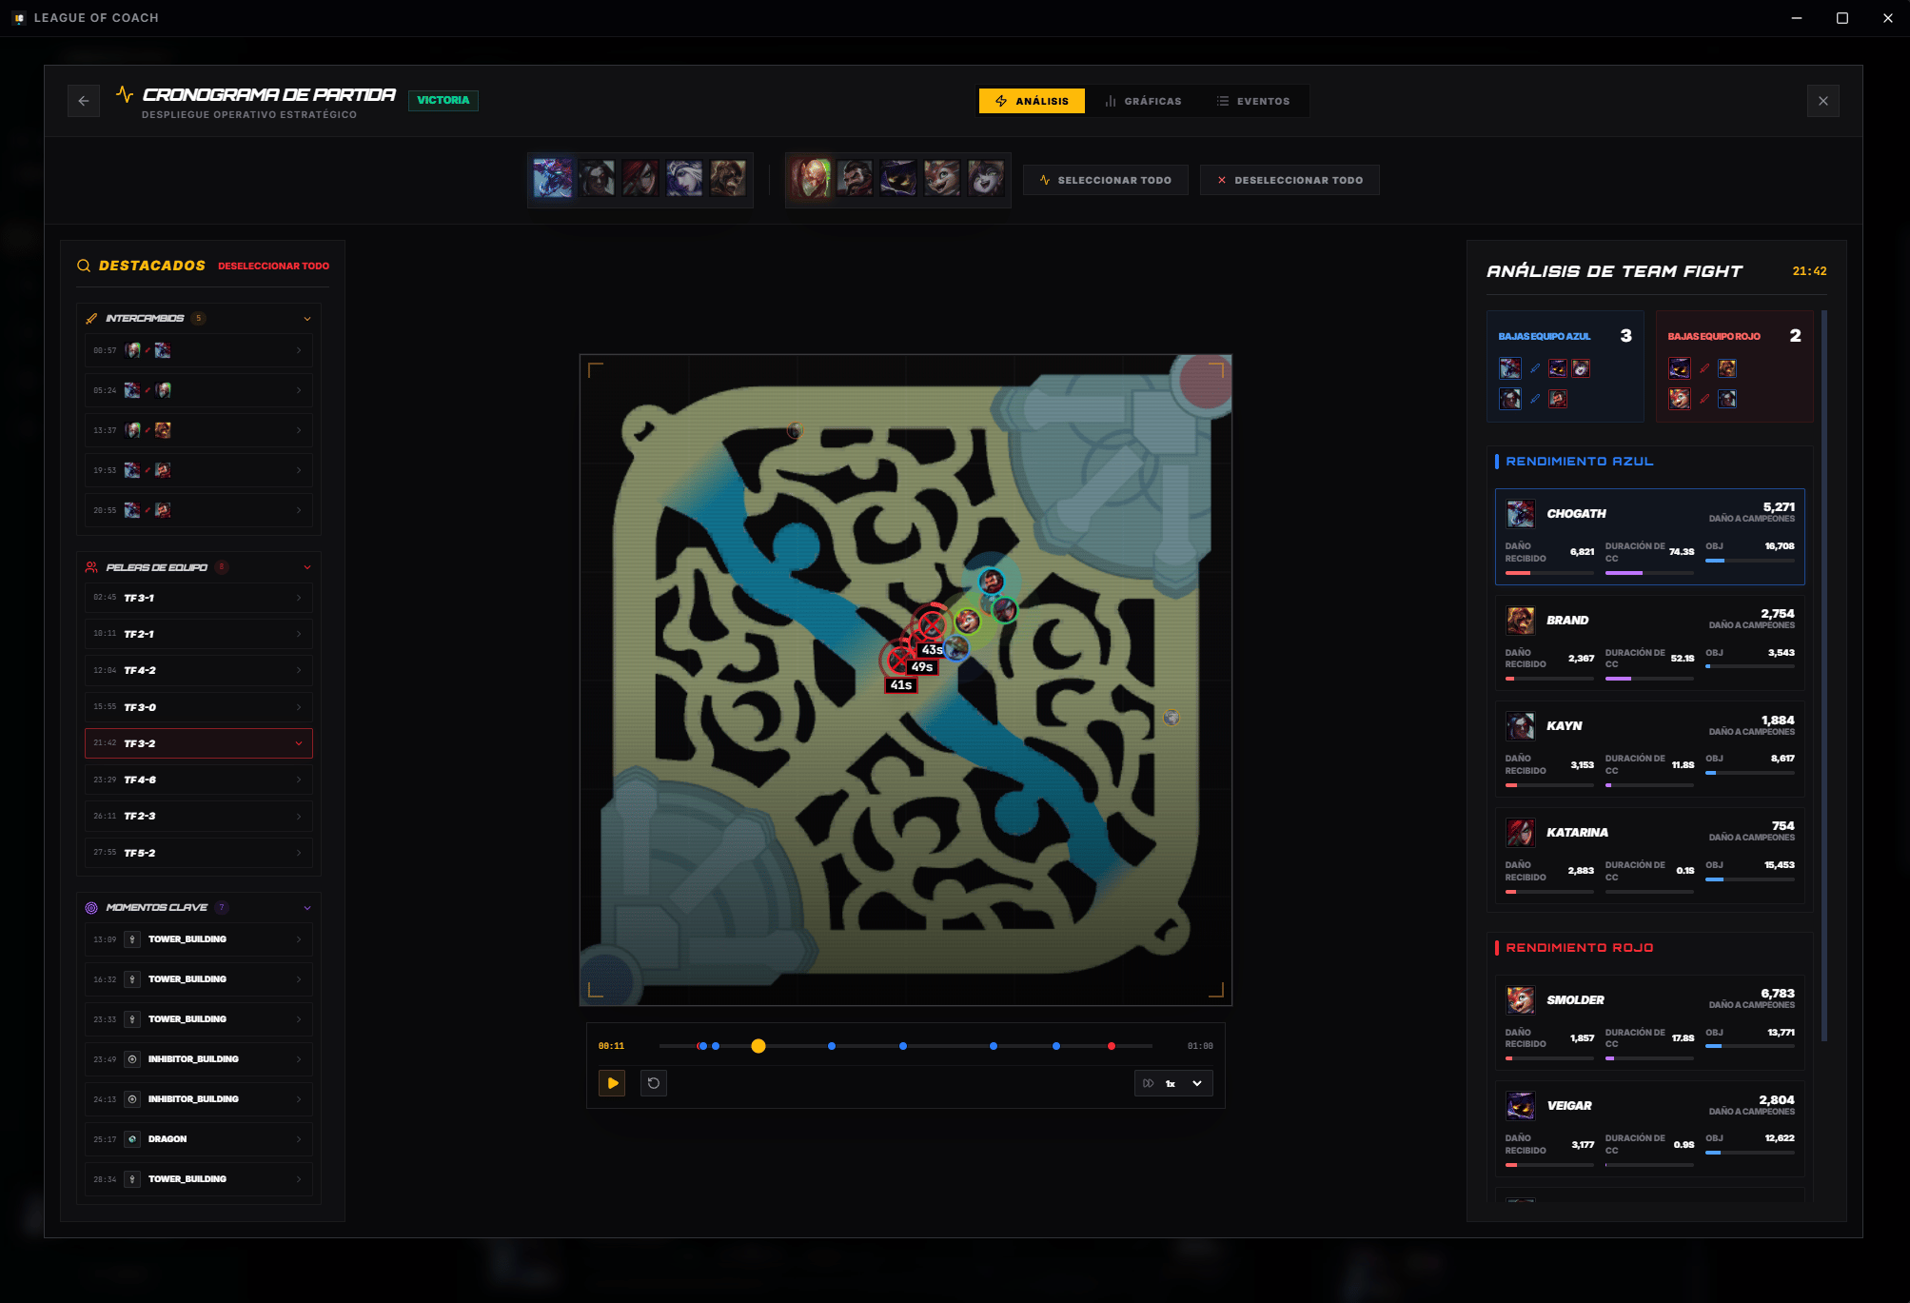Viewport: 1910px width, 1303px height.
Task: Click the target icon beside Momentos Clave
Action: pyautogui.click(x=91, y=908)
